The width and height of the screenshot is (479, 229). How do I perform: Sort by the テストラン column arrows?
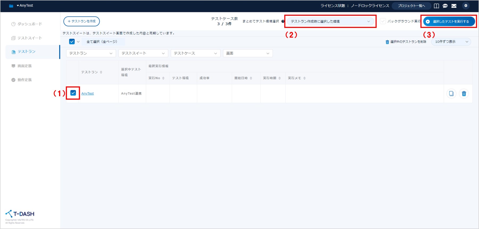pyautogui.click(x=101, y=72)
